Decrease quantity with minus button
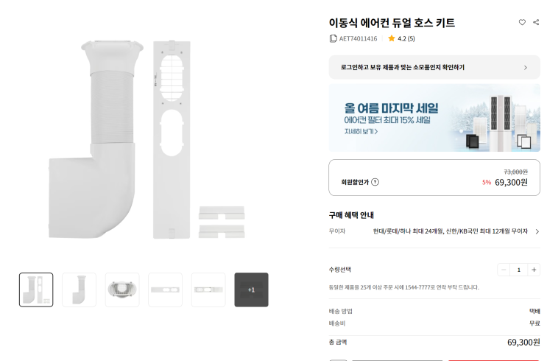The height and width of the screenshot is (361, 547). coord(504,270)
